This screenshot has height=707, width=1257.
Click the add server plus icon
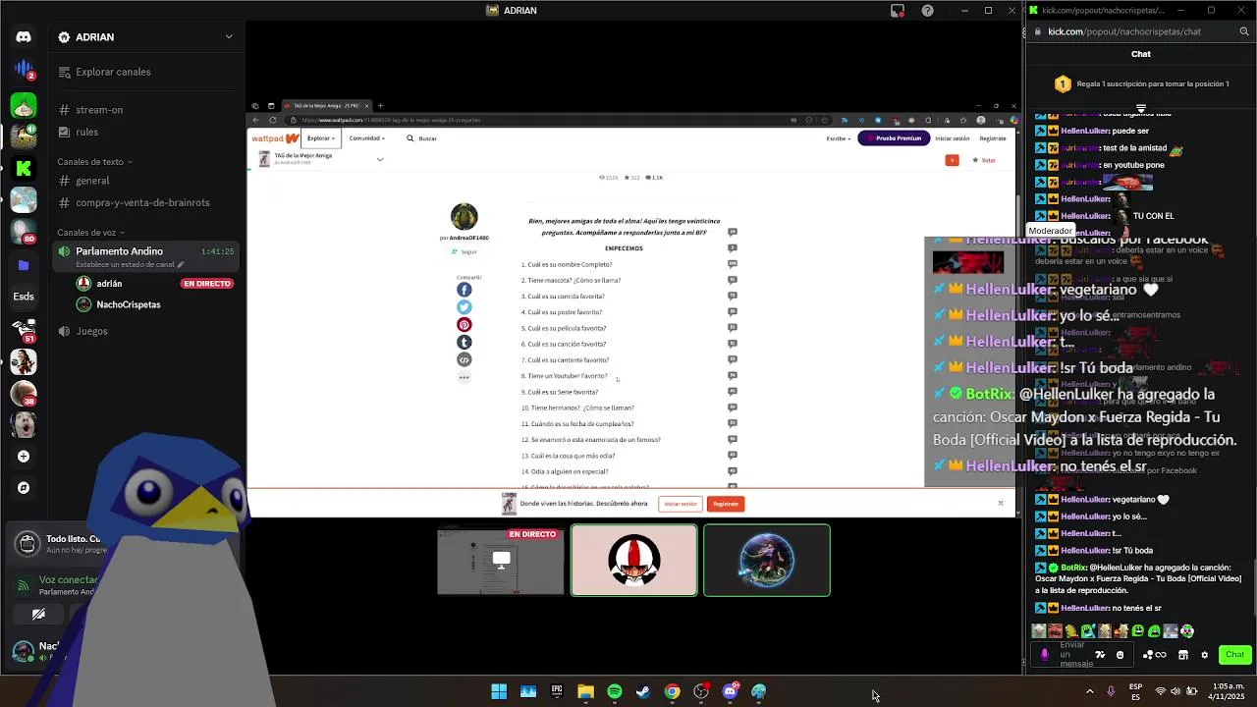pos(24,457)
